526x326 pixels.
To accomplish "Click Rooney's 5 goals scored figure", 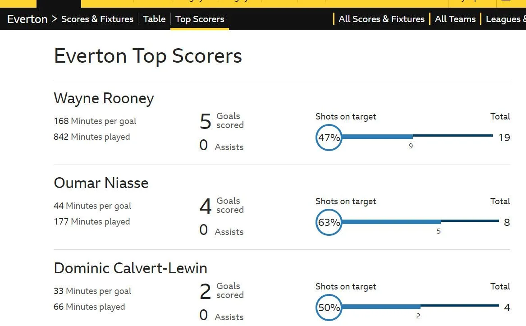I will pos(205,121).
